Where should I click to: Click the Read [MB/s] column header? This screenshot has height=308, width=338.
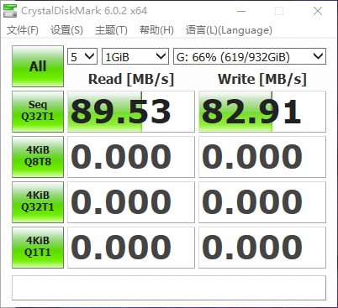click(x=131, y=79)
